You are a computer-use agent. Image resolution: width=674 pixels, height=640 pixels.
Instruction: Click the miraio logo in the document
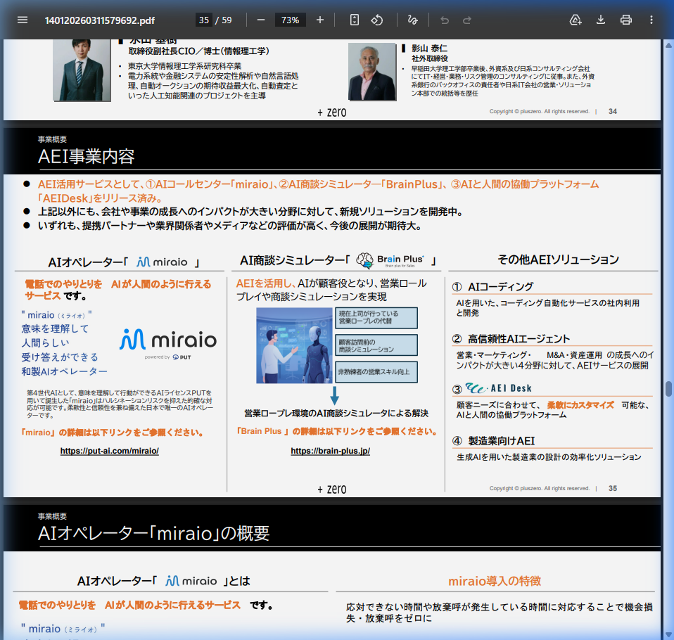click(169, 340)
